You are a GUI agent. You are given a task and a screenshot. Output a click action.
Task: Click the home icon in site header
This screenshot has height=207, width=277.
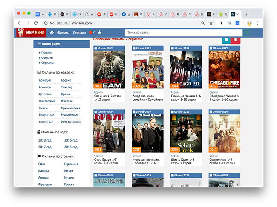coord(52,33)
